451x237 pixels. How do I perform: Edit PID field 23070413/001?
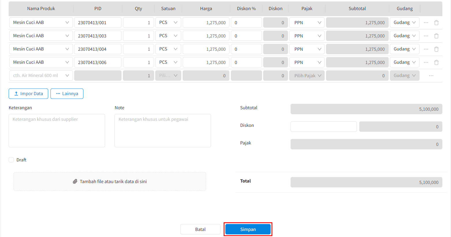click(x=98, y=22)
